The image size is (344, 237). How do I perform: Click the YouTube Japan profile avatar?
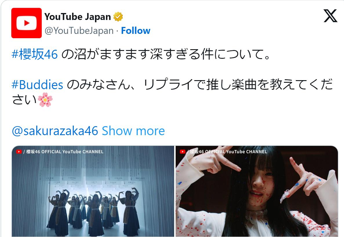(27, 23)
